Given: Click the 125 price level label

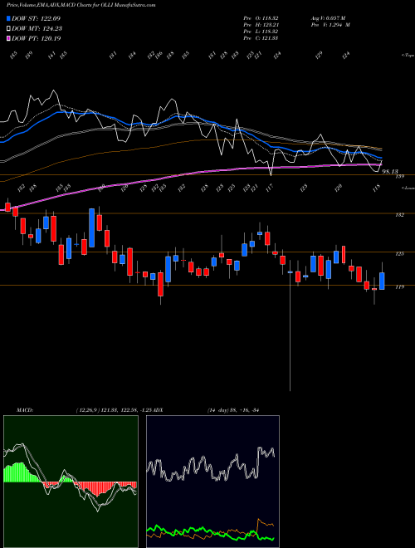Looking at the screenshot, I should [x=400, y=254].
